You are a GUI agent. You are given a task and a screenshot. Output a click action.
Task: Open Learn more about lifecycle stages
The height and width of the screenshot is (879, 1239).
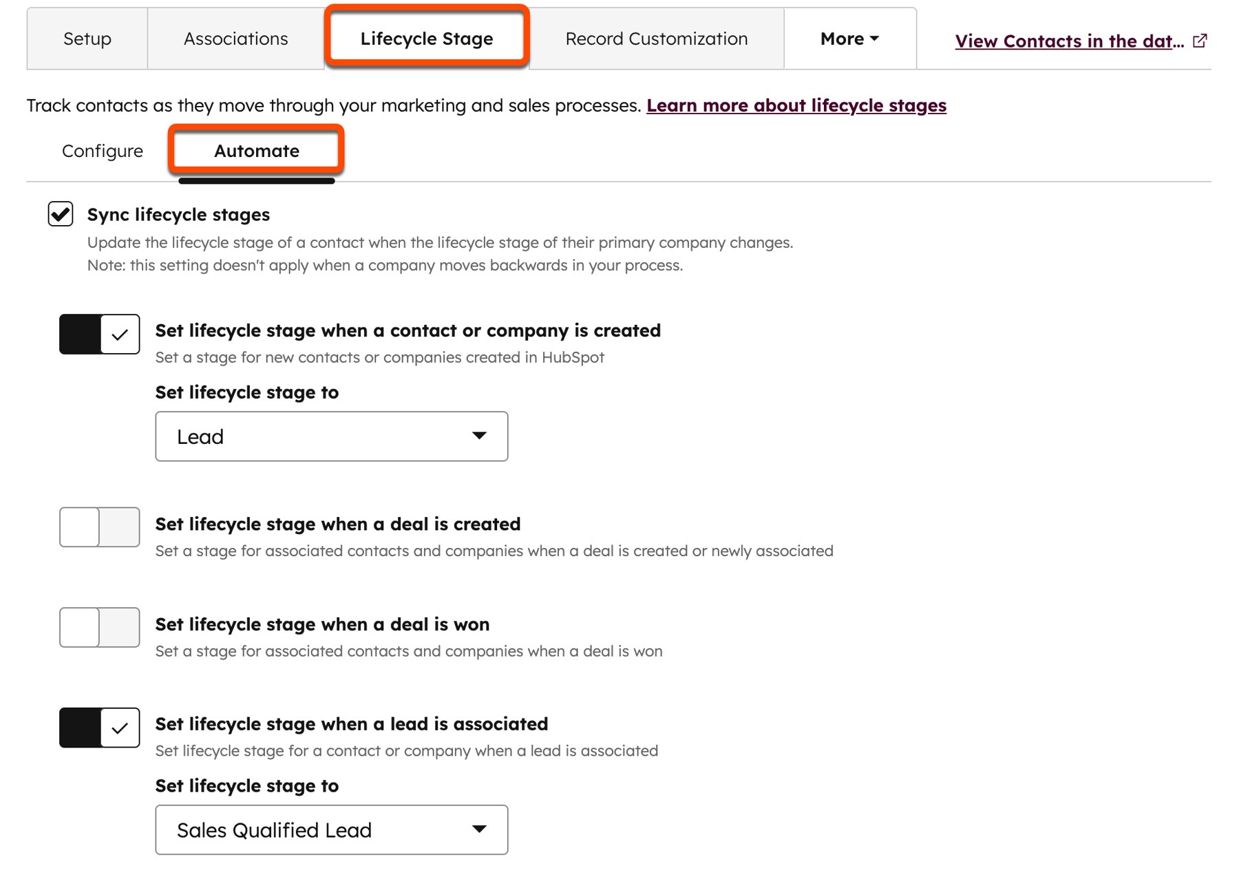point(797,105)
